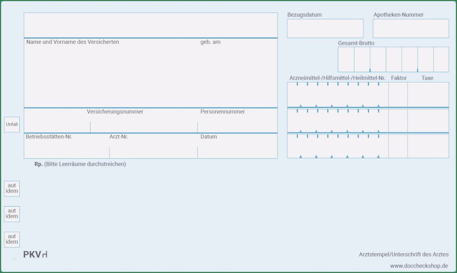Click the PKV logo
Viewport: 457px width, 273px height.
[x=35, y=255]
